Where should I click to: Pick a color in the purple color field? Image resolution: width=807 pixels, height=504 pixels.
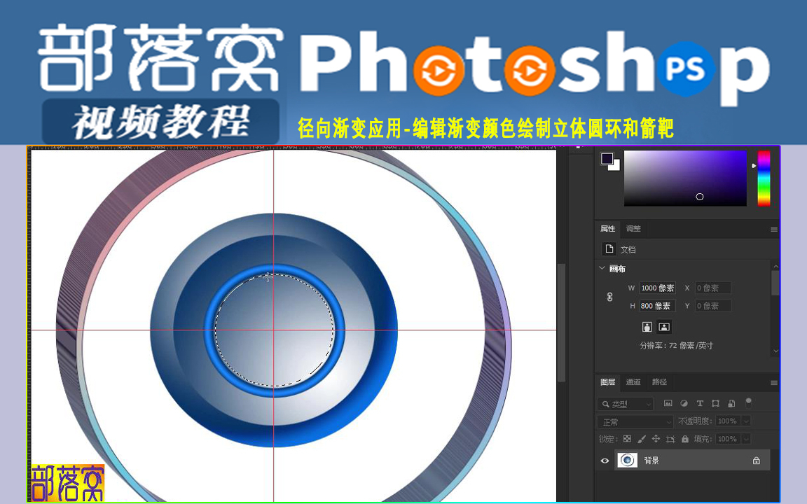685,178
